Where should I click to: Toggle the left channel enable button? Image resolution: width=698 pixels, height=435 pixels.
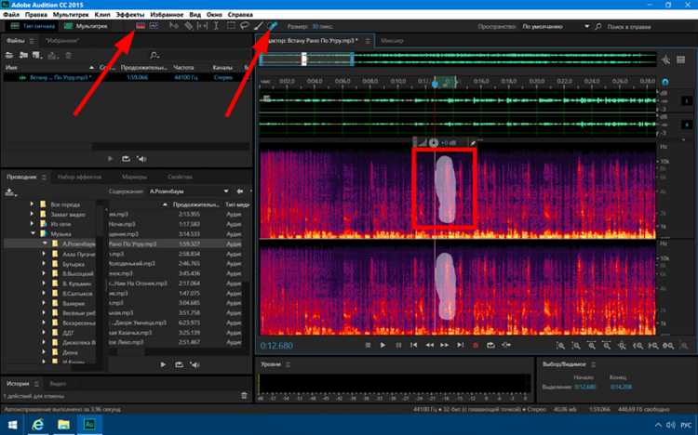tap(686, 101)
